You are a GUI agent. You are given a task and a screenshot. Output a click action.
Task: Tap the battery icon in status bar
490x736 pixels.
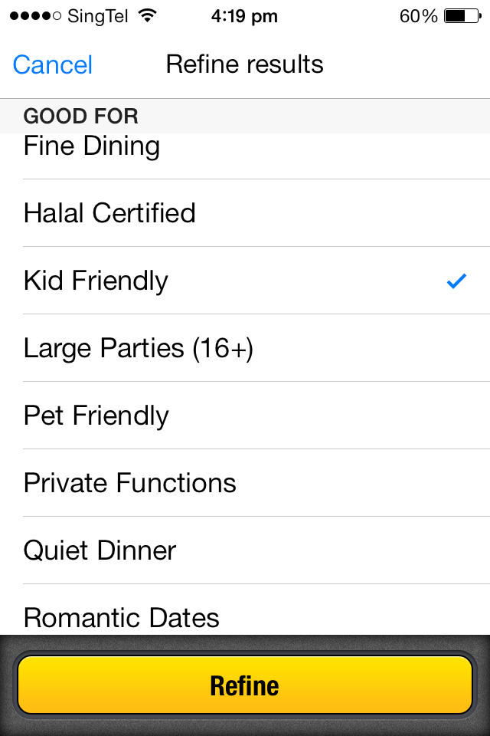click(x=462, y=16)
